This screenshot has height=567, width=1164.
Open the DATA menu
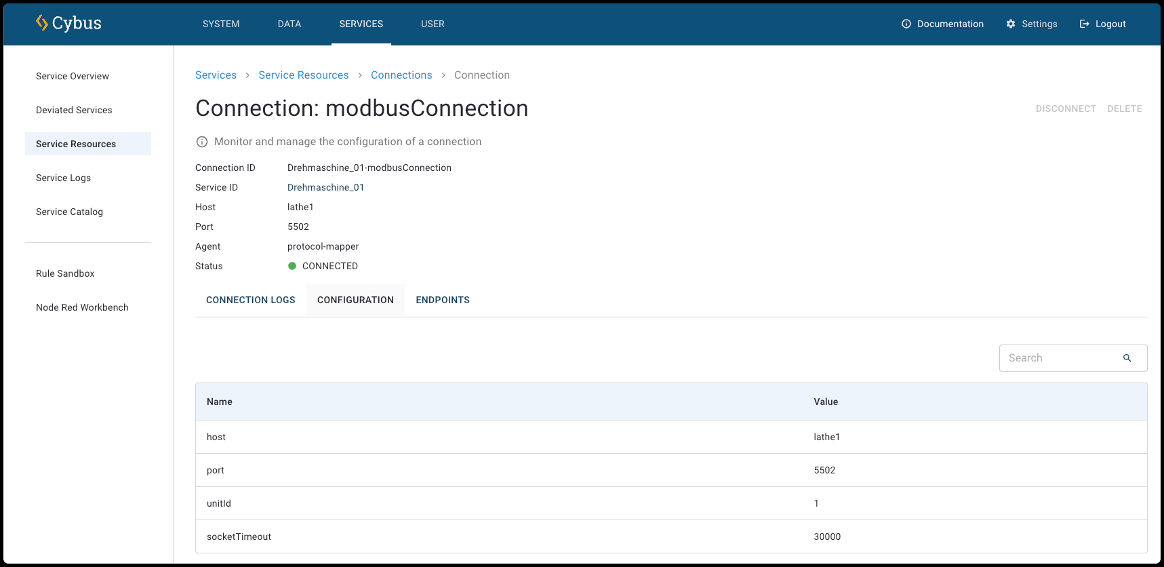click(289, 24)
